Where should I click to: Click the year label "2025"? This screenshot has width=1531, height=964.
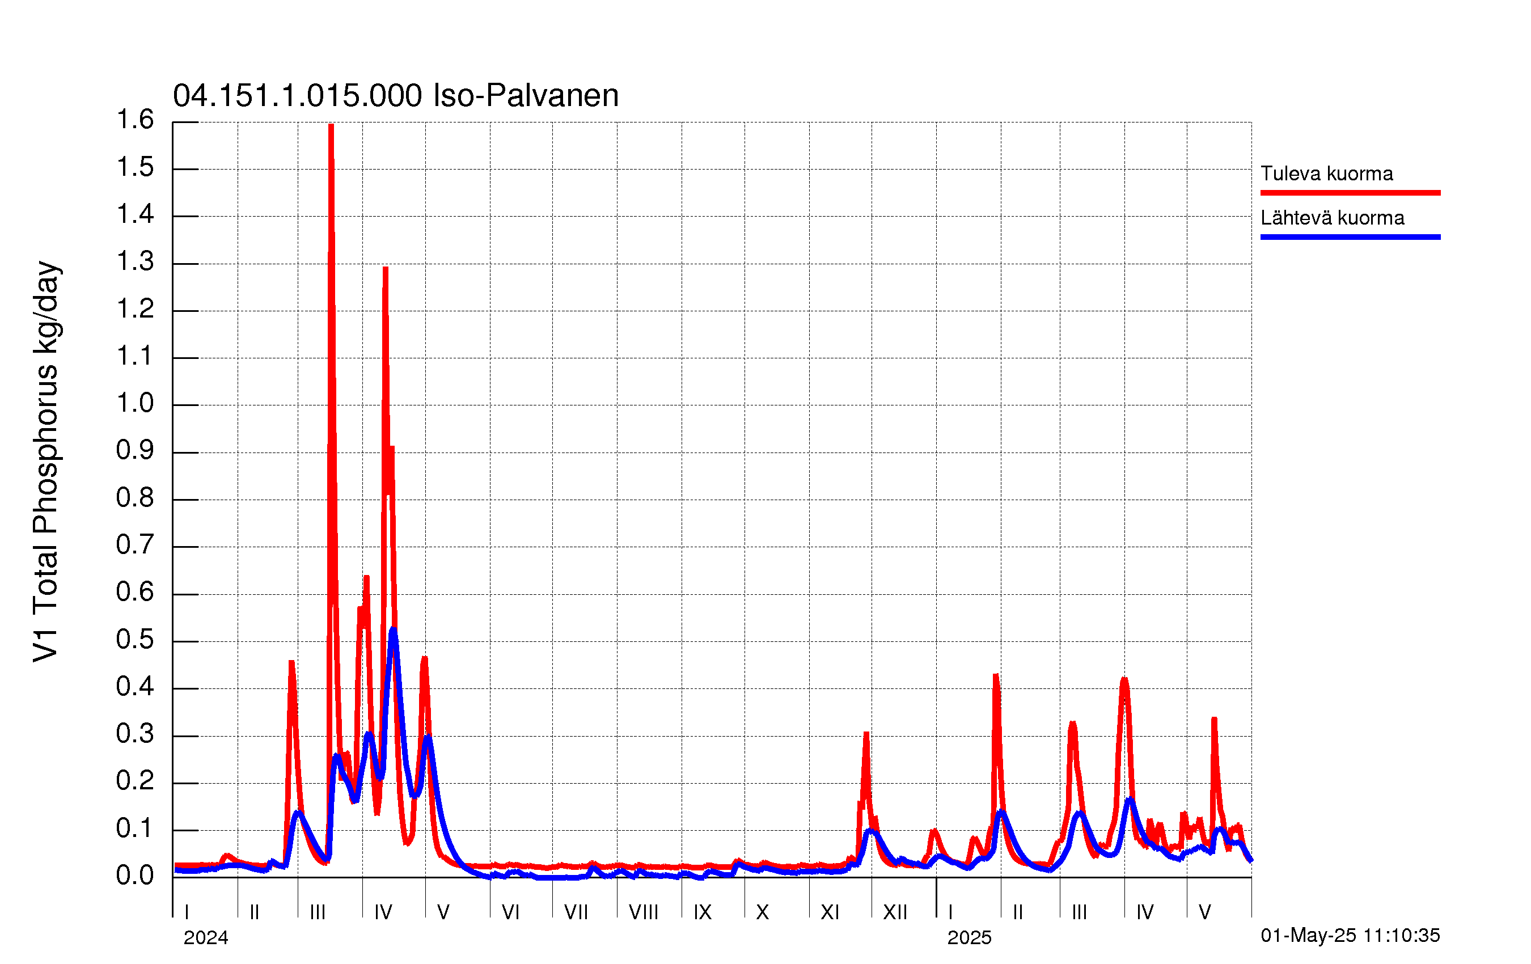pyautogui.click(x=969, y=937)
